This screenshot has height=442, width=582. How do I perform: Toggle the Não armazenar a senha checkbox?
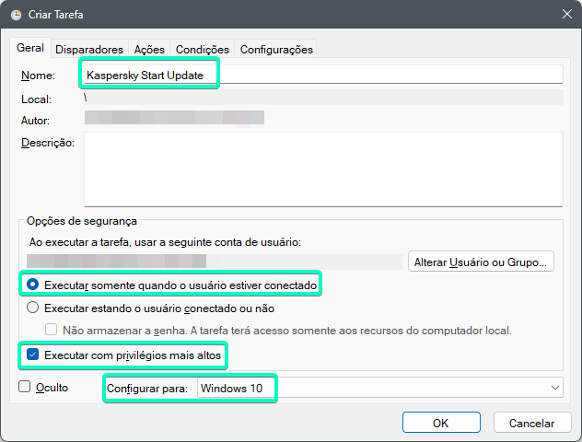[52, 330]
